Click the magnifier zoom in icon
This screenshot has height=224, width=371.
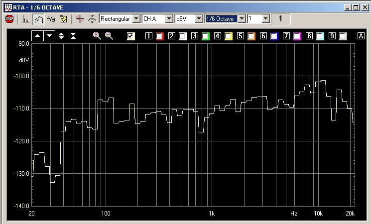(97, 36)
